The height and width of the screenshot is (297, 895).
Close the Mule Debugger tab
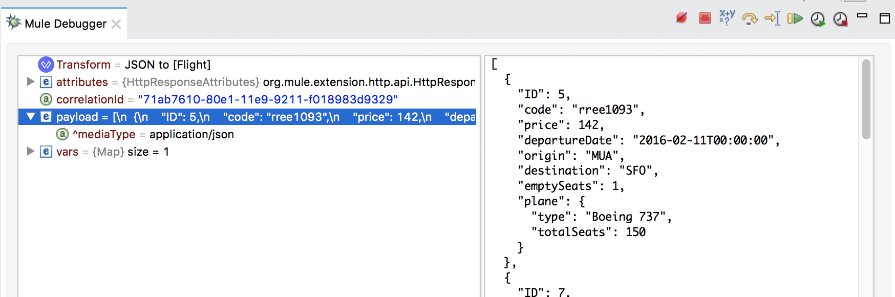[116, 24]
